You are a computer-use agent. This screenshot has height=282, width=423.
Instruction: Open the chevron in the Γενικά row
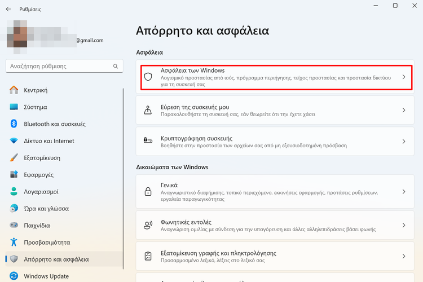[404, 192]
